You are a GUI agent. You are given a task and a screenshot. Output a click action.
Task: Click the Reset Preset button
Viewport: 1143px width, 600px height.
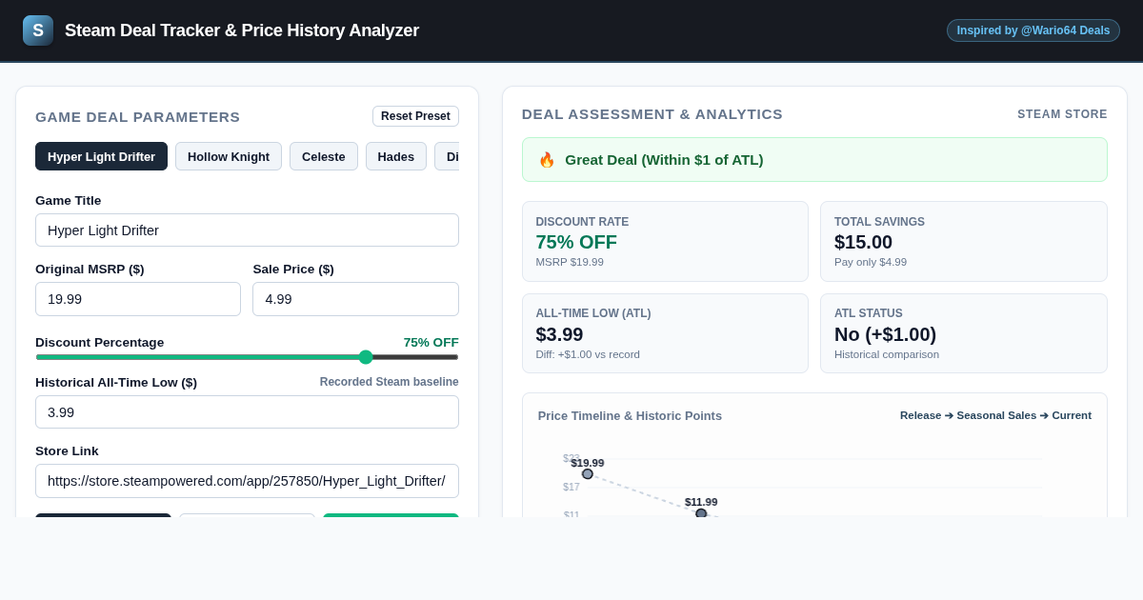coord(415,116)
